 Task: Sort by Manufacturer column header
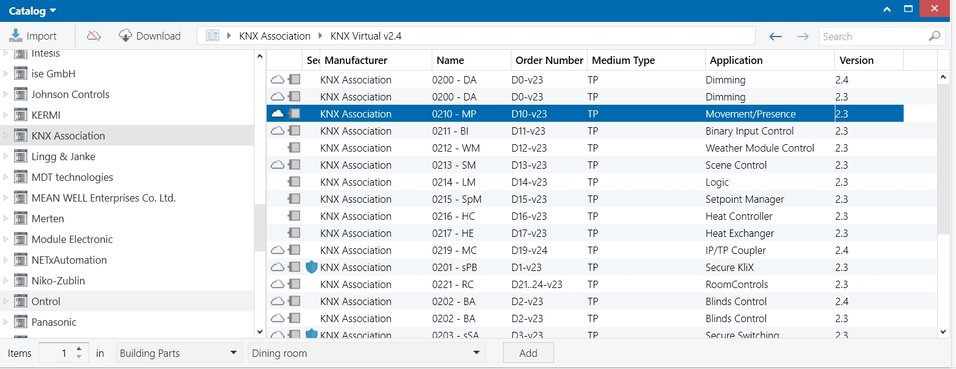[376, 60]
